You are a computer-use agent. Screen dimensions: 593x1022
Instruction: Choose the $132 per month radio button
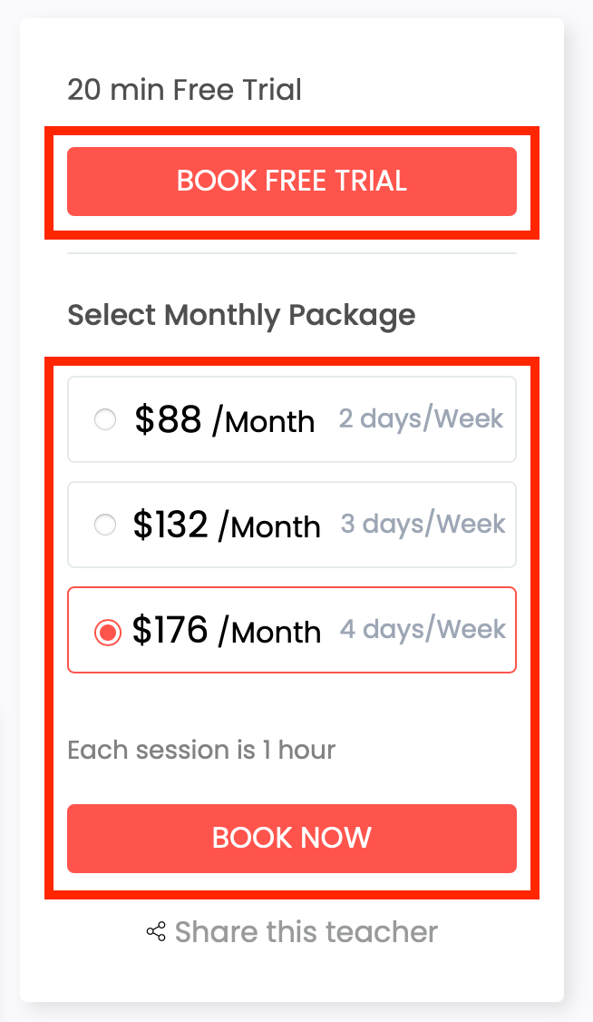[x=105, y=525]
